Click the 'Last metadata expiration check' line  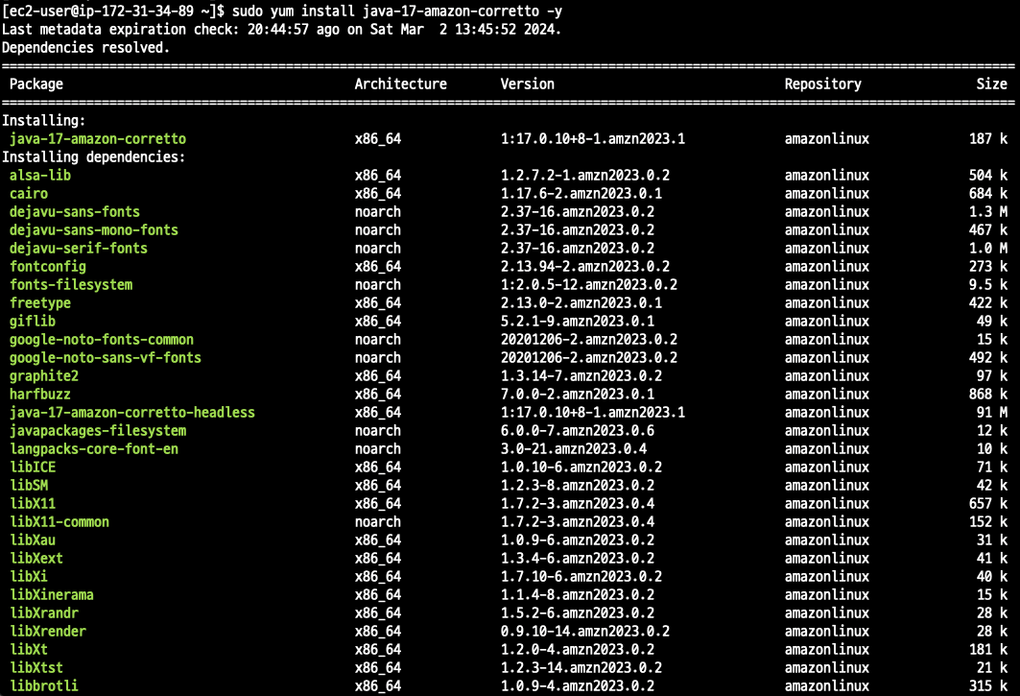point(282,30)
